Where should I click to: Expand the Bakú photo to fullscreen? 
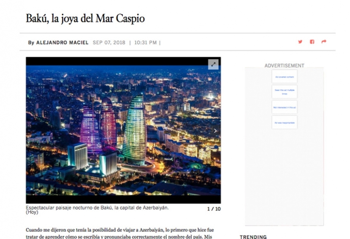(213, 64)
